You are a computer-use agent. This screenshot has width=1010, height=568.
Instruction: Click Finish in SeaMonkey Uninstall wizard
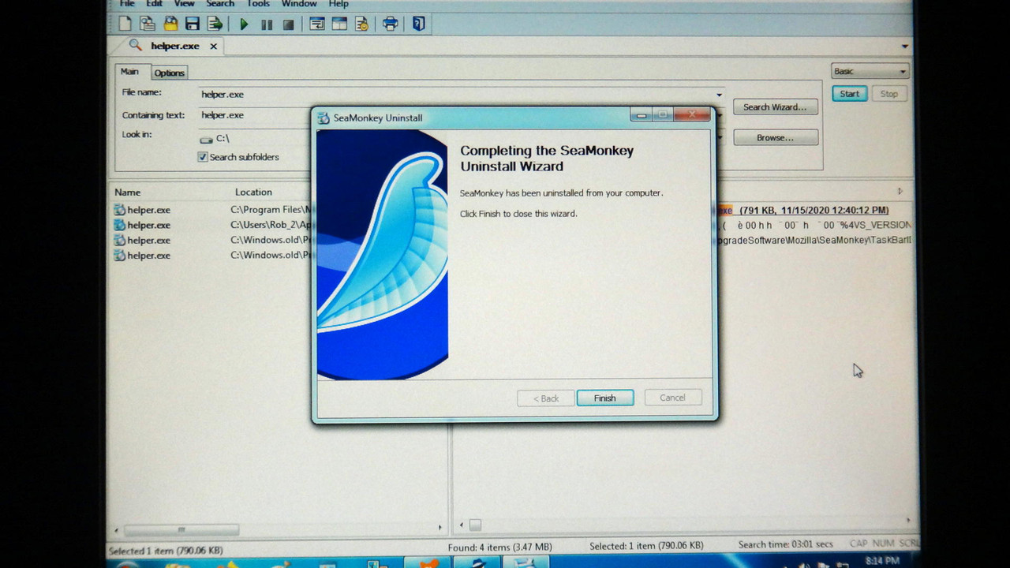[x=605, y=398]
